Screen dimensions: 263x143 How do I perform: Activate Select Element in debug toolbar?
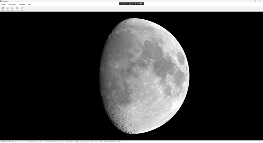click(x=127, y=4)
